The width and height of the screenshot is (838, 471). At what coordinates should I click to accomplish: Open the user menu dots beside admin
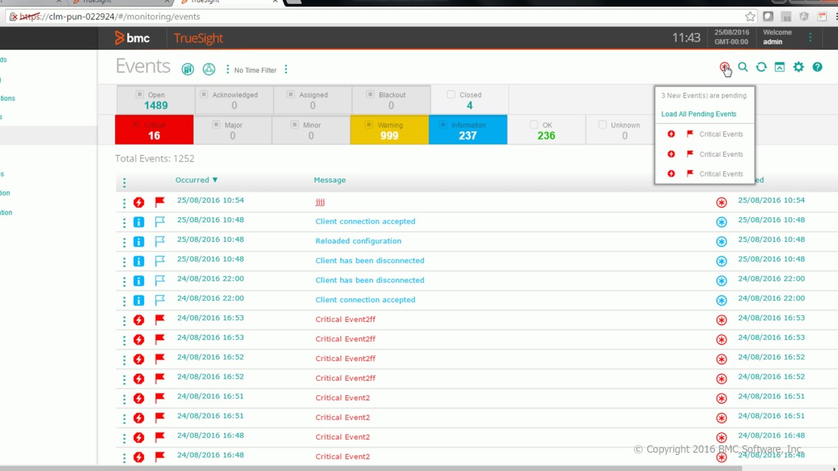coord(810,37)
